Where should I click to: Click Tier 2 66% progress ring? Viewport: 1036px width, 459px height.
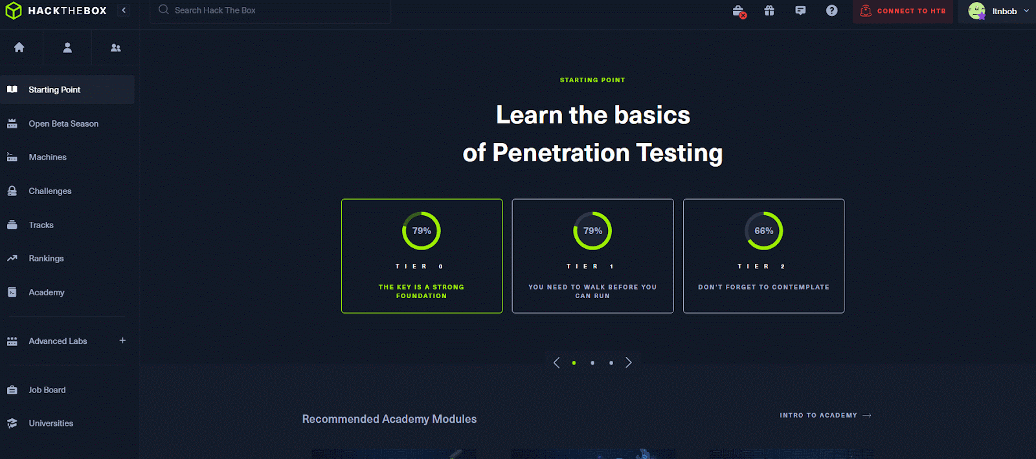(x=764, y=231)
